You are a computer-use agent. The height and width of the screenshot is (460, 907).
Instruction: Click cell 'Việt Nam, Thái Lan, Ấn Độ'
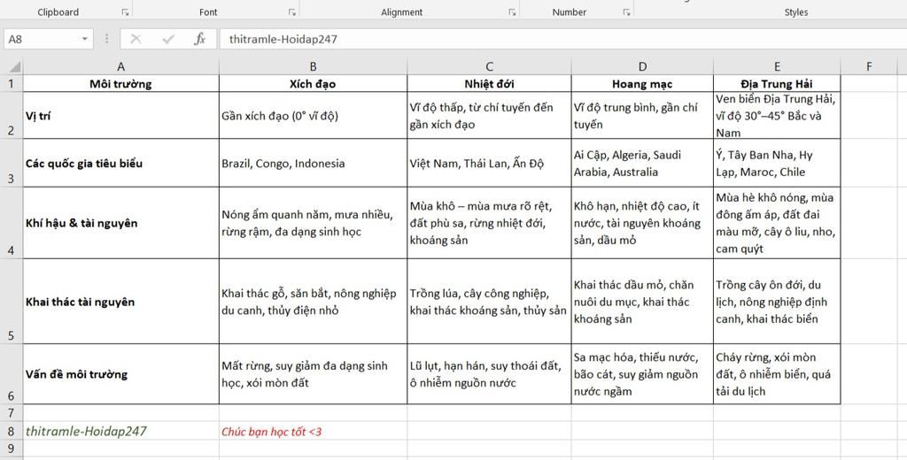[x=489, y=163]
